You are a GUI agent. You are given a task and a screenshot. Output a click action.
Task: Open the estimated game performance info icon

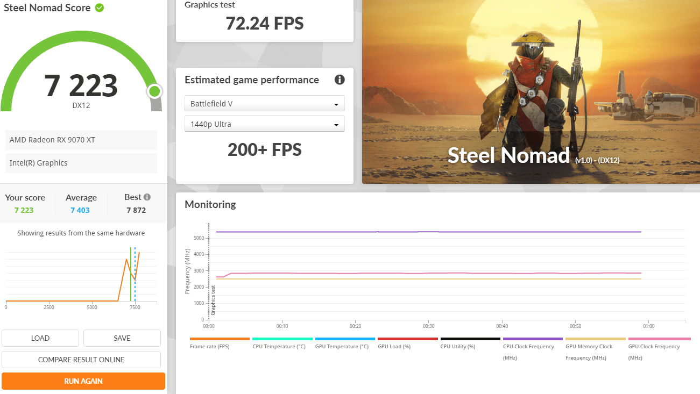pyautogui.click(x=340, y=80)
